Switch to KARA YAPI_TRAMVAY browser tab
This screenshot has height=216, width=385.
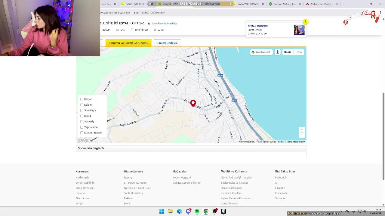pyautogui.click(x=248, y=4)
